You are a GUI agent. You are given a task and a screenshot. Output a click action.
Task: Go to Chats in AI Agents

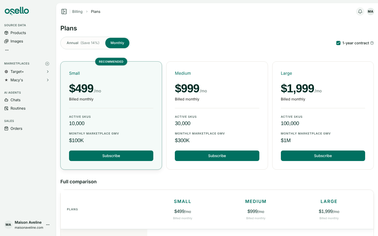click(15, 100)
